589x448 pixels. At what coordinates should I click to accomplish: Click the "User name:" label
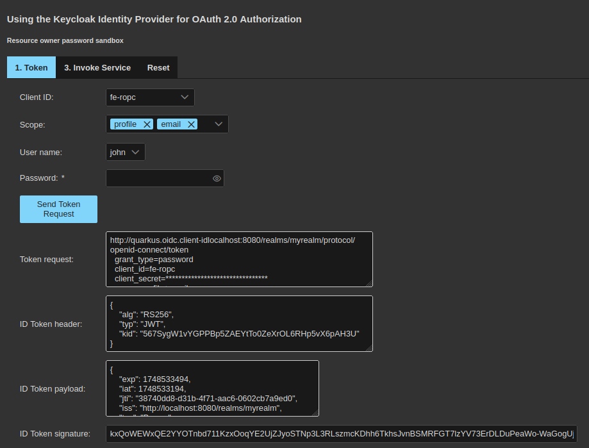(x=41, y=153)
